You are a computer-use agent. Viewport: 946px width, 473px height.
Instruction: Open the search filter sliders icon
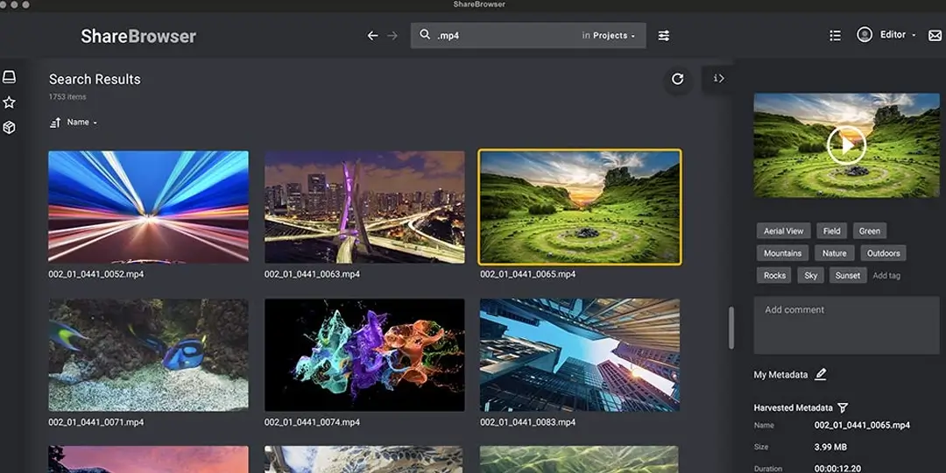(664, 36)
